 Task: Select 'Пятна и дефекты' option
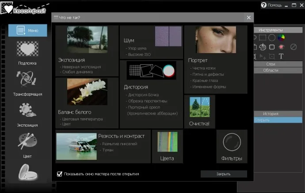(207, 74)
